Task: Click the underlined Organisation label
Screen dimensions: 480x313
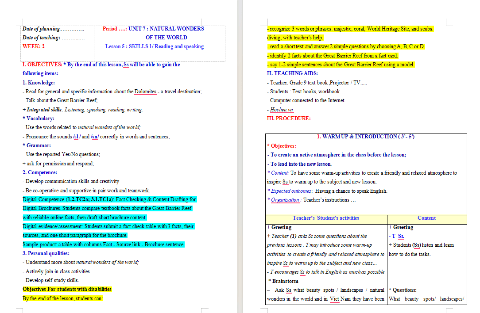Action: 285,200
